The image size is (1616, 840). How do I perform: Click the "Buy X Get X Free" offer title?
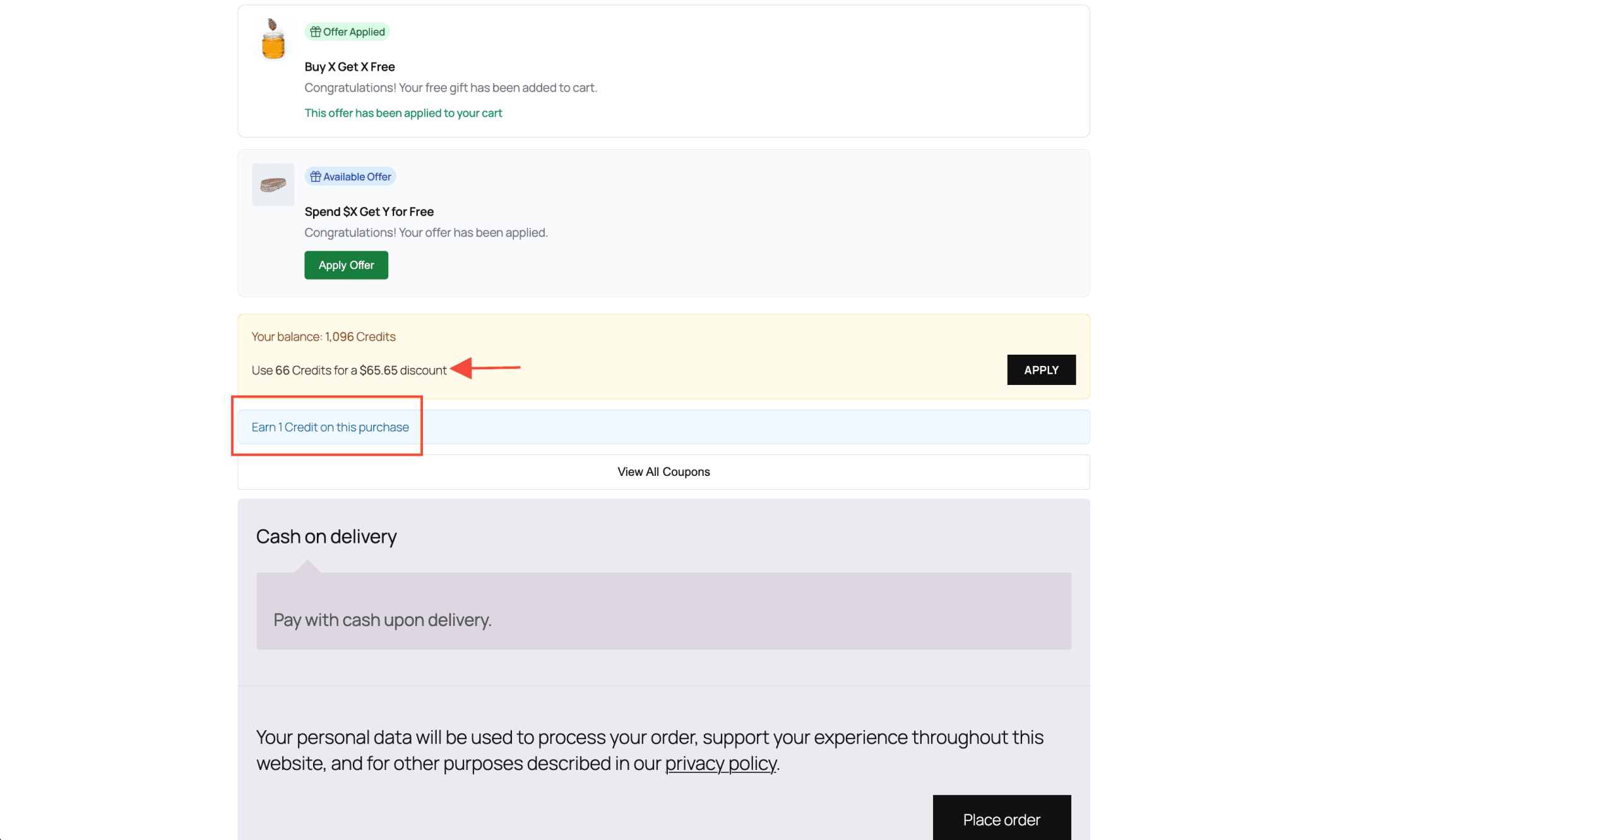(x=349, y=66)
